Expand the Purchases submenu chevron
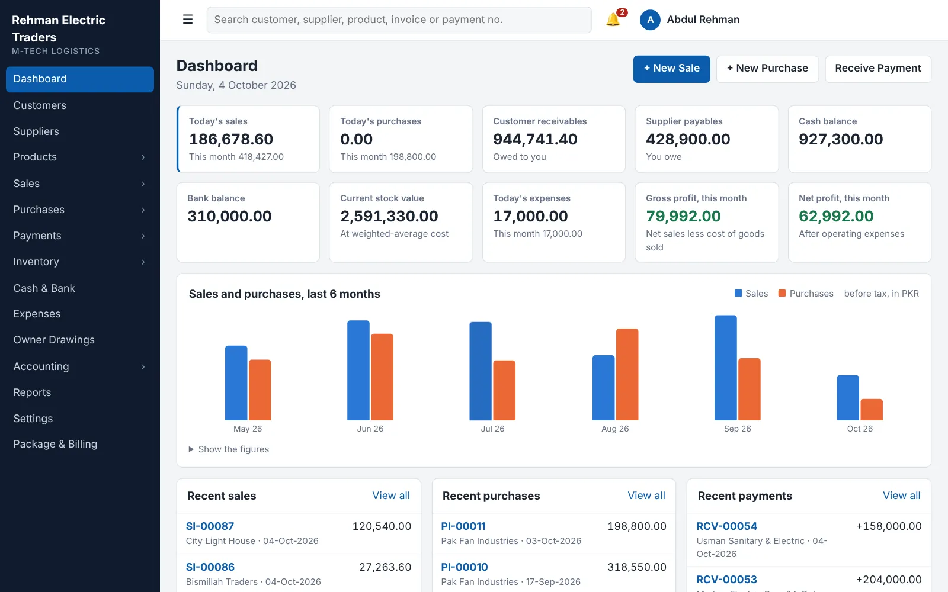 tap(143, 210)
